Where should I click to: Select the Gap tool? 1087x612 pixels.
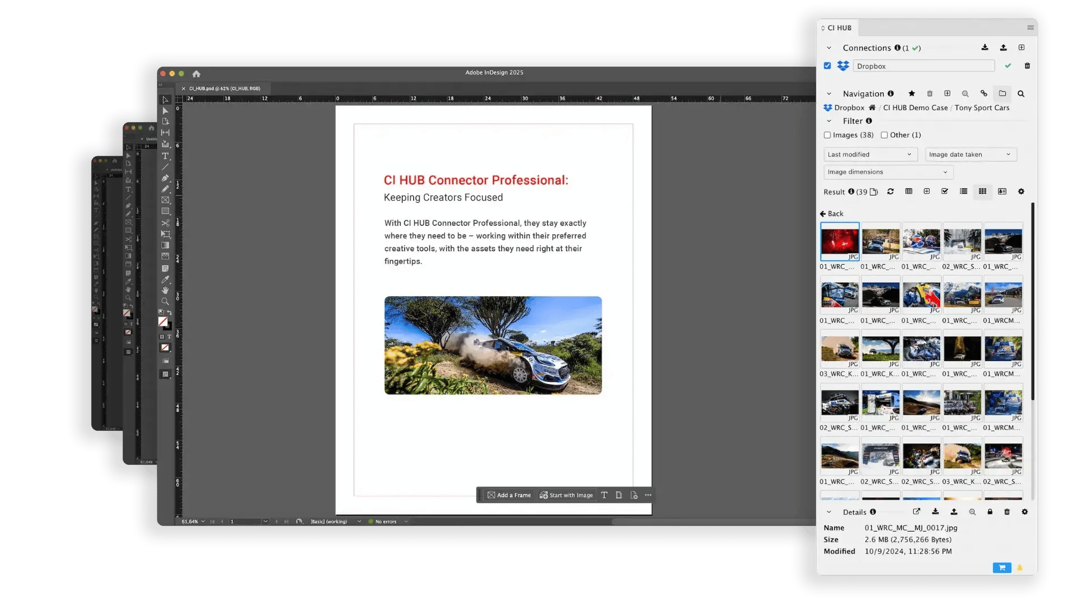point(165,133)
